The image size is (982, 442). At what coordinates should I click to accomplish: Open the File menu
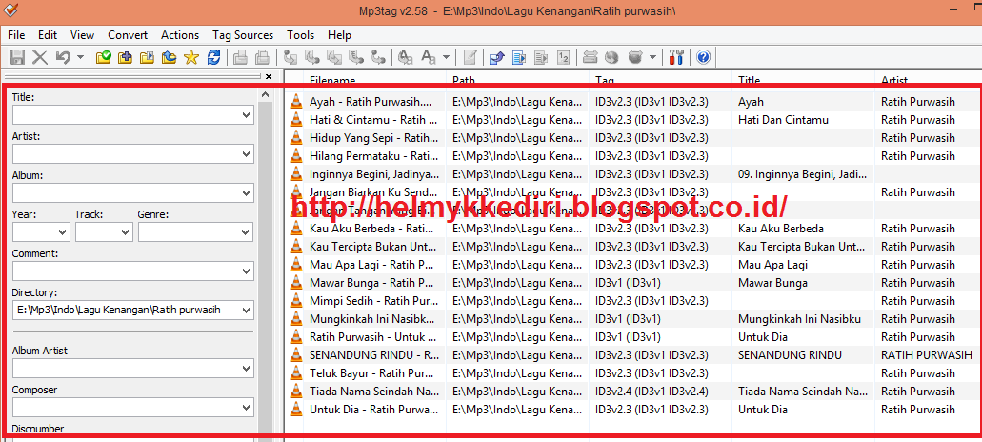pos(16,35)
